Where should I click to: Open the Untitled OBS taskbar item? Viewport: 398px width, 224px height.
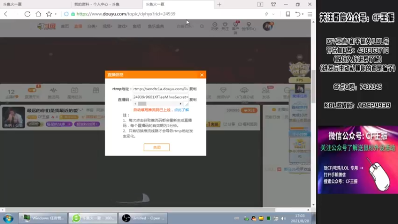tap(143, 218)
